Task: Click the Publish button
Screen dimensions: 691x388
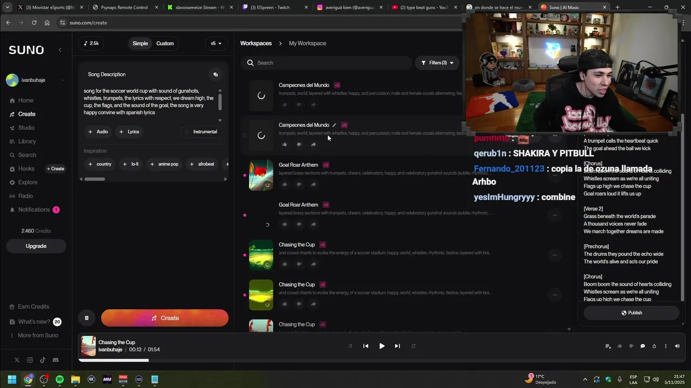Action: tap(631, 313)
